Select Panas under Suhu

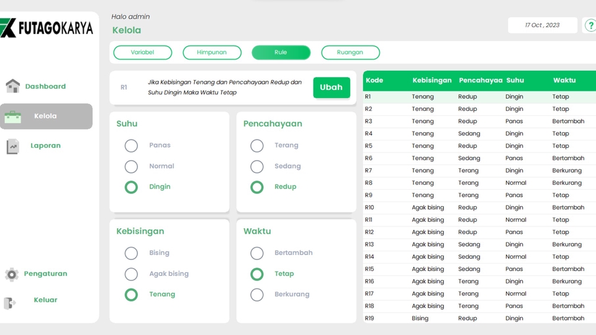pos(131,146)
